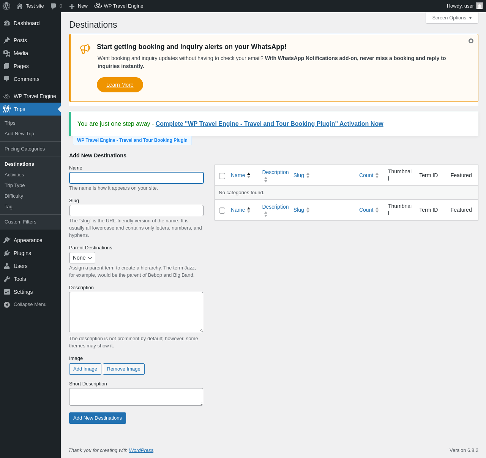Click the Remove Image button
The image size is (486, 458).
pyautogui.click(x=123, y=369)
